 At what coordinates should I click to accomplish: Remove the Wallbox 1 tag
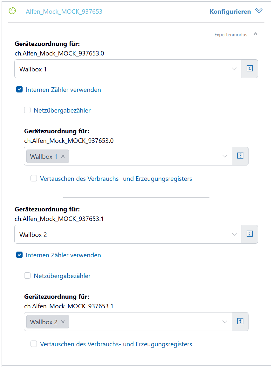click(x=63, y=156)
